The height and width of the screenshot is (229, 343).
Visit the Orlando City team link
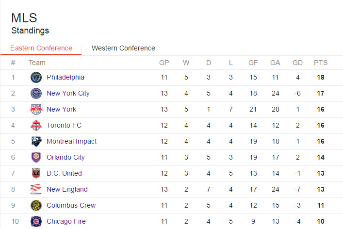point(65,157)
